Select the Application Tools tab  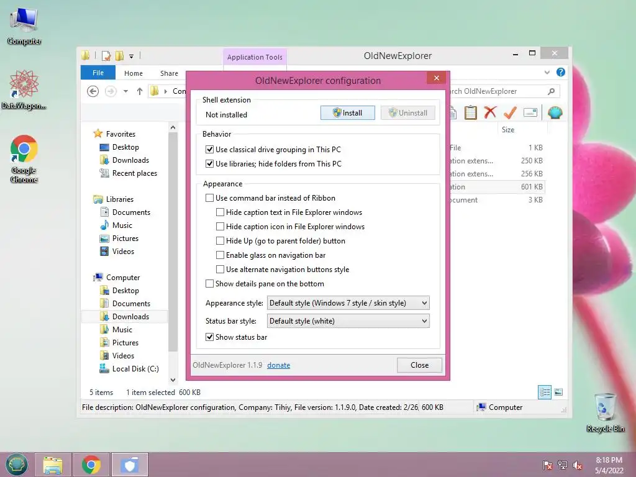tap(255, 57)
